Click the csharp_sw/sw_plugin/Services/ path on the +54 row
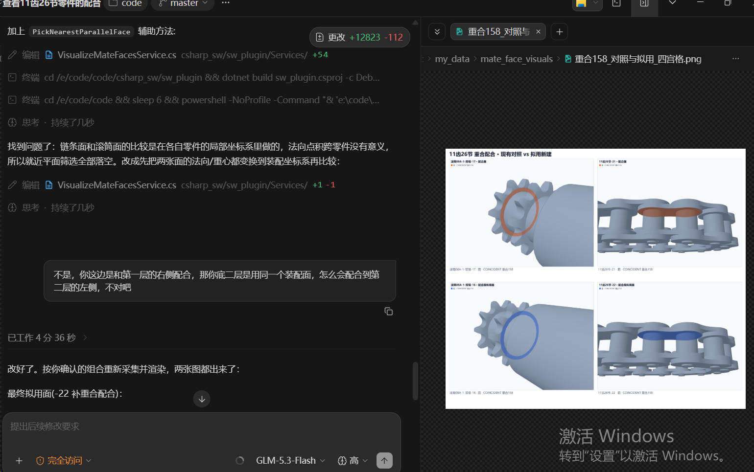The width and height of the screenshot is (754, 472). 244,55
